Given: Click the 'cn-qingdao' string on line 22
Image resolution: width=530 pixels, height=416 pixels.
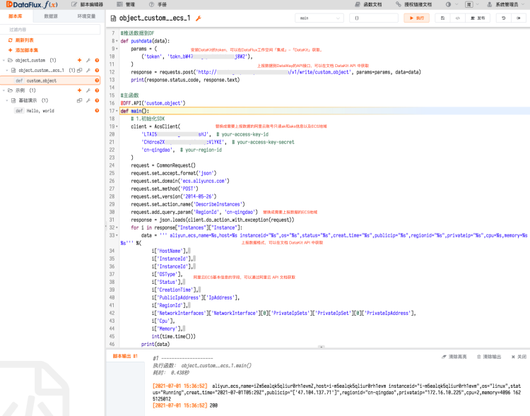Looking at the screenshot, I should pyautogui.click(x=157, y=150).
